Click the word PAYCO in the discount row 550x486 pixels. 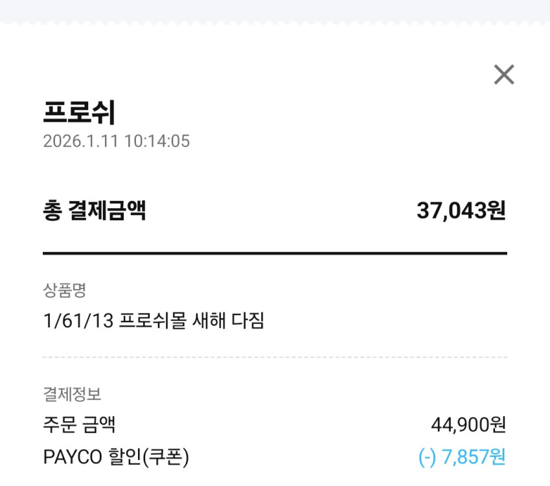[x=73, y=457]
